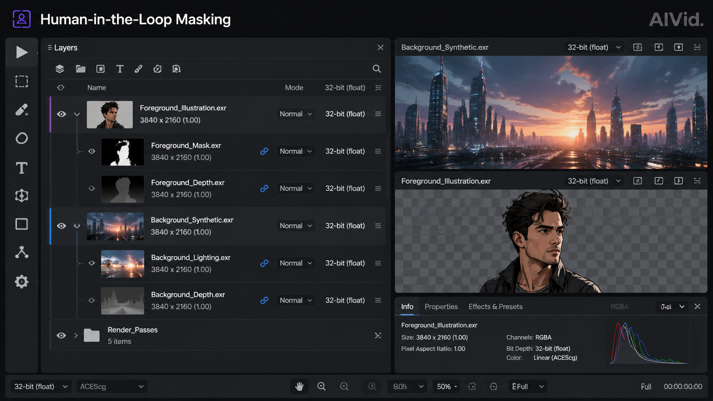
Task: Click the Background_Lighting.exr layer thumbnail
Action: (122, 264)
